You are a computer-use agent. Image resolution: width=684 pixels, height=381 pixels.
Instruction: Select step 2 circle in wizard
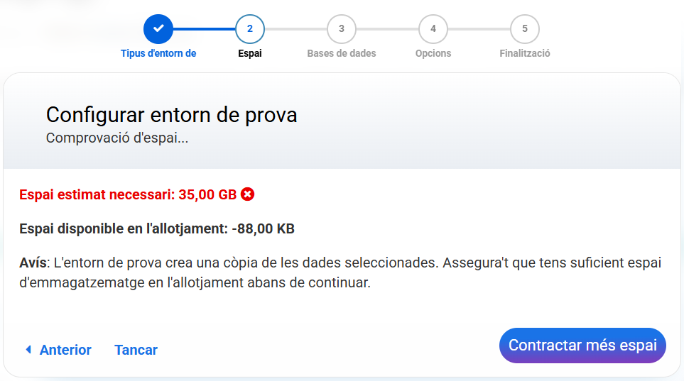pos(250,29)
